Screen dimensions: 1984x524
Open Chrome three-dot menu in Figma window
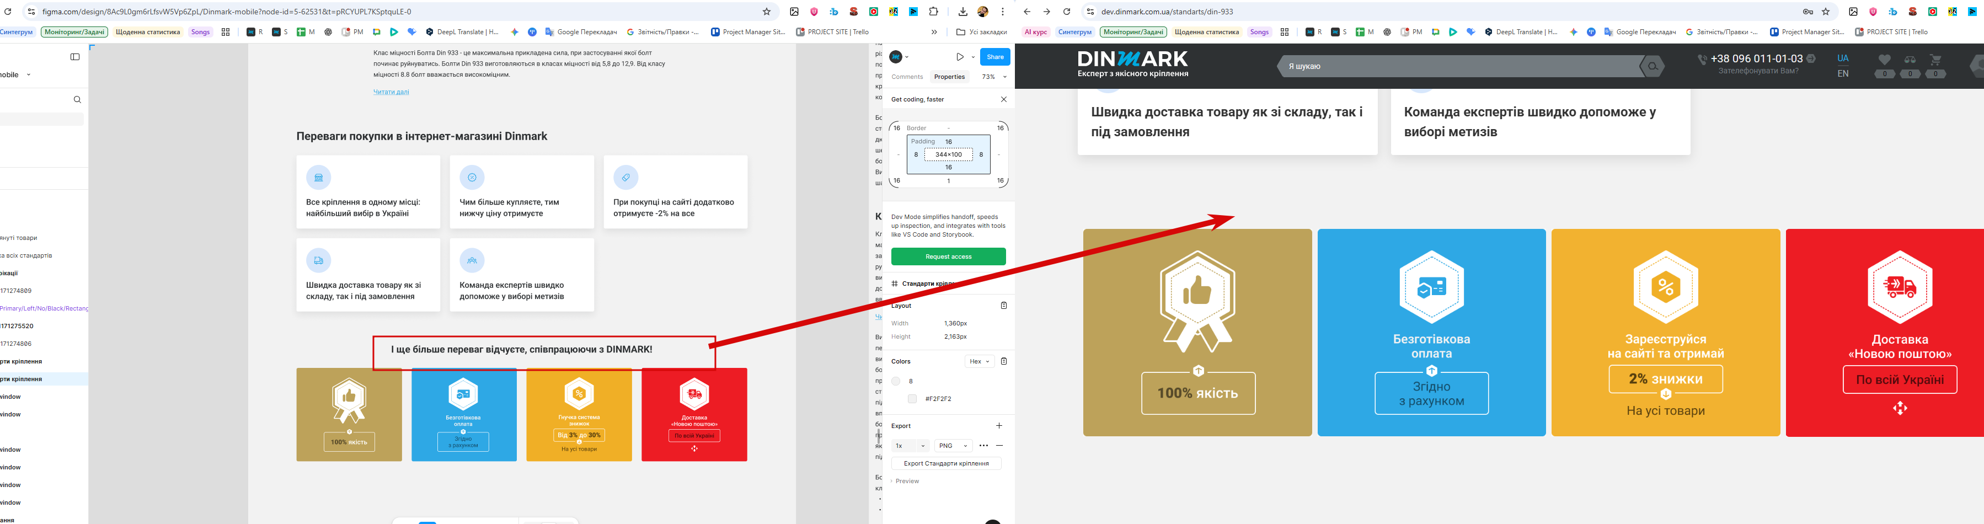1003,12
